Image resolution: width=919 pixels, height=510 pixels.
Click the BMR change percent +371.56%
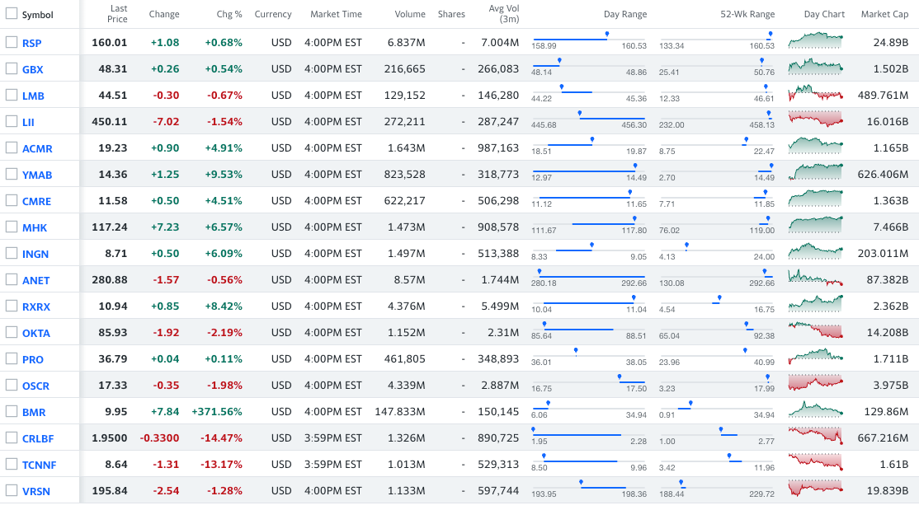[x=217, y=412]
